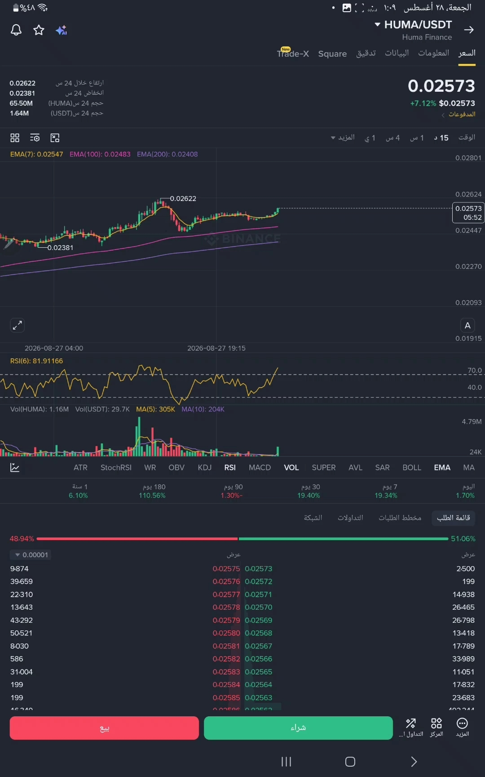The width and height of the screenshot is (485, 777).
Task: Open chart display settings icon
Action: coord(35,138)
